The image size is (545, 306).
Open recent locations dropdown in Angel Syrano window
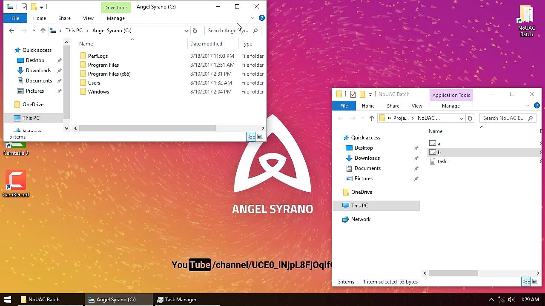(x=34, y=31)
